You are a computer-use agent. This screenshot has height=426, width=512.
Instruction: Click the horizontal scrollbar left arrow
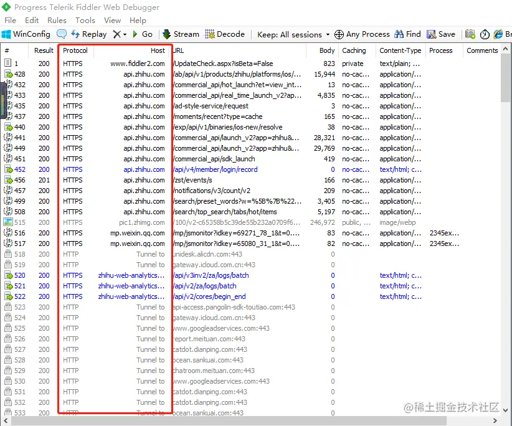(x=6, y=420)
